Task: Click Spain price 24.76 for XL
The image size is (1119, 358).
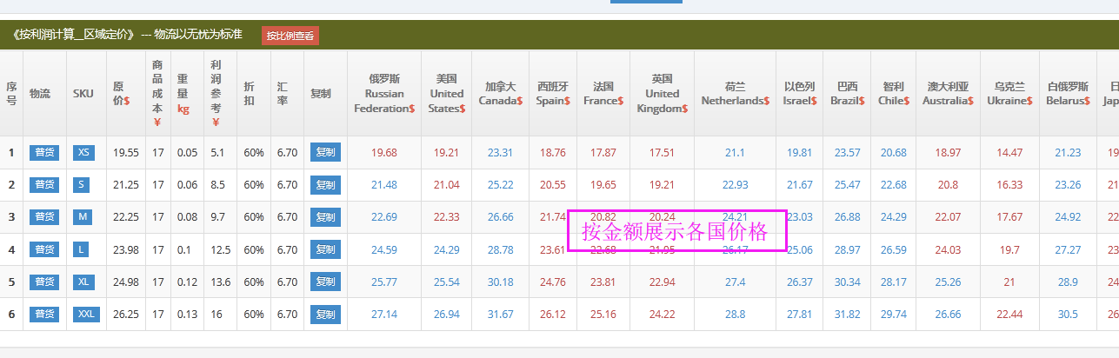Action: 553,282
